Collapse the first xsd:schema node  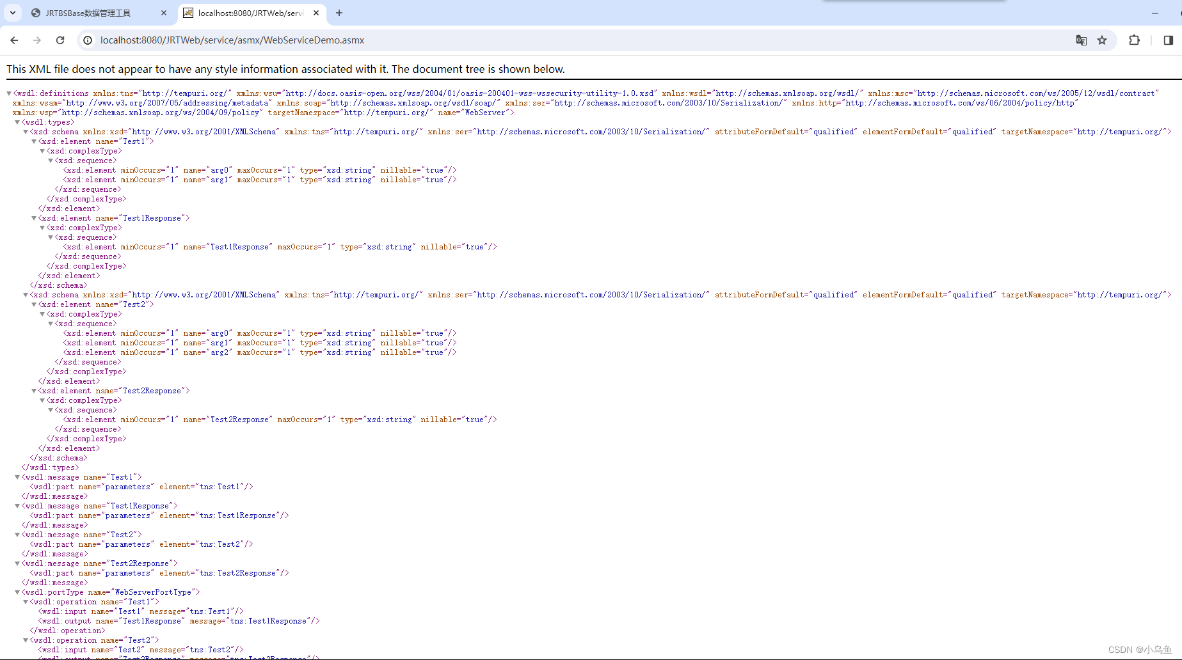coord(26,132)
